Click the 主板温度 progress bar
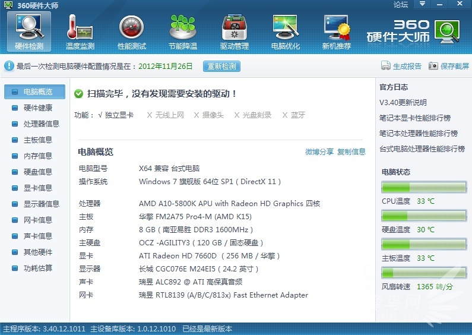Viewport: 472px width, 335px height. (424, 244)
